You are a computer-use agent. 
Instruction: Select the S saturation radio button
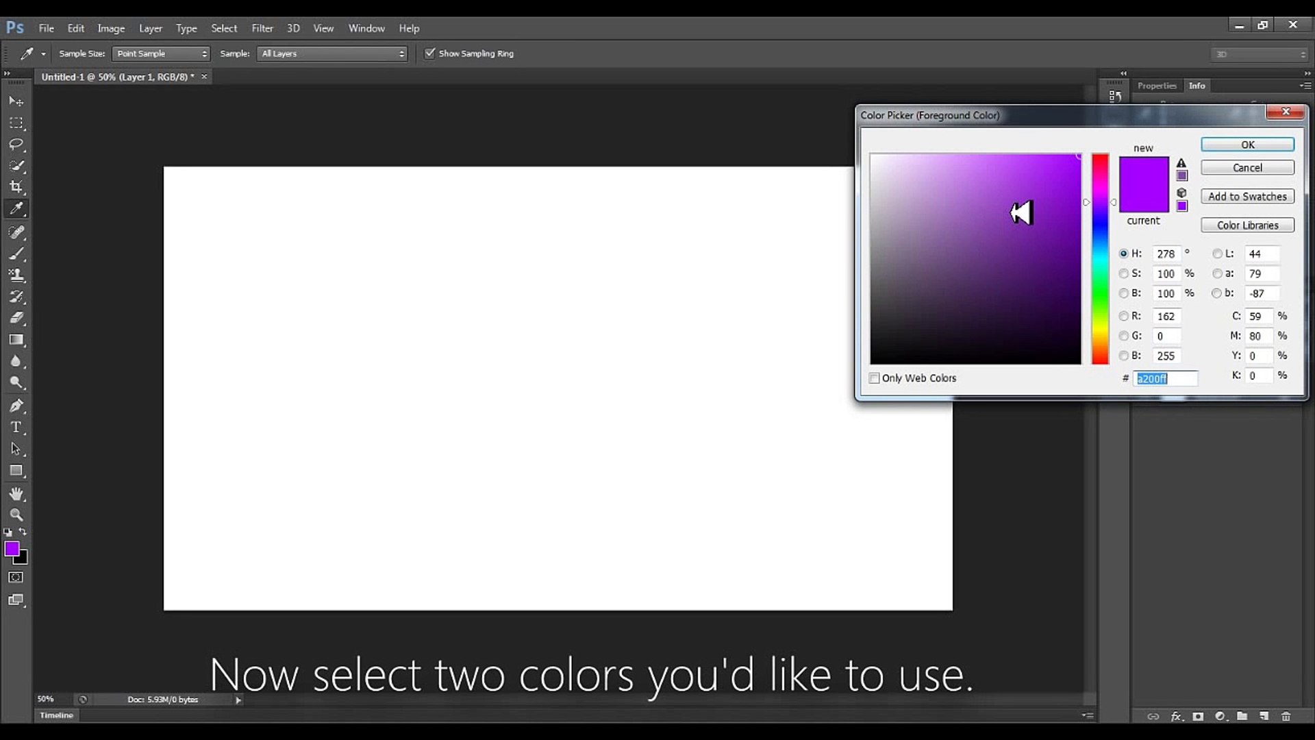coord(1123,273)
